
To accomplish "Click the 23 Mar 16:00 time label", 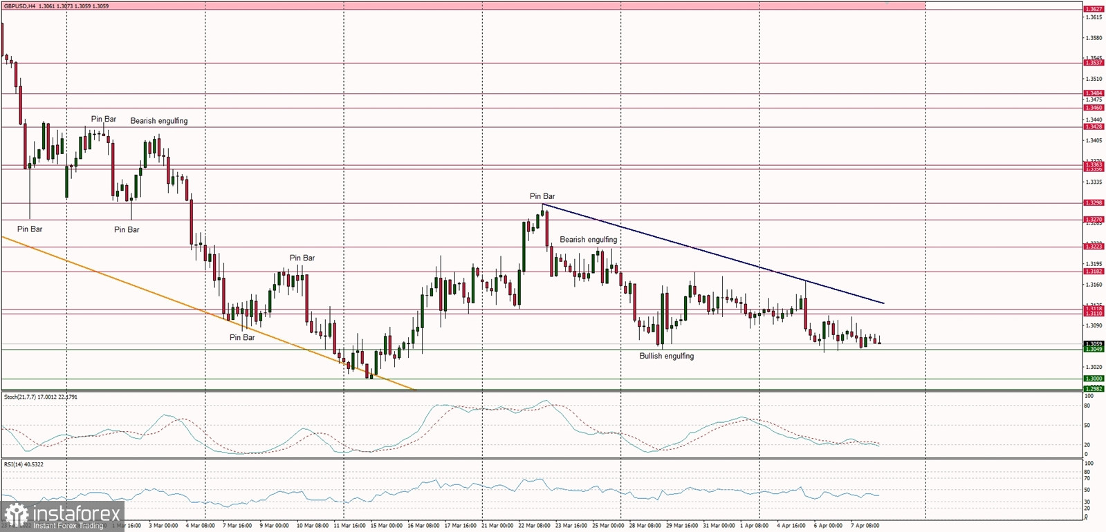I will [571, 526].
